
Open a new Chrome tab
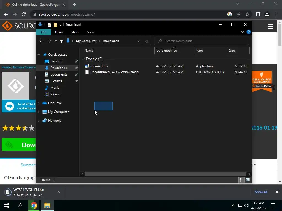point(74,5)
